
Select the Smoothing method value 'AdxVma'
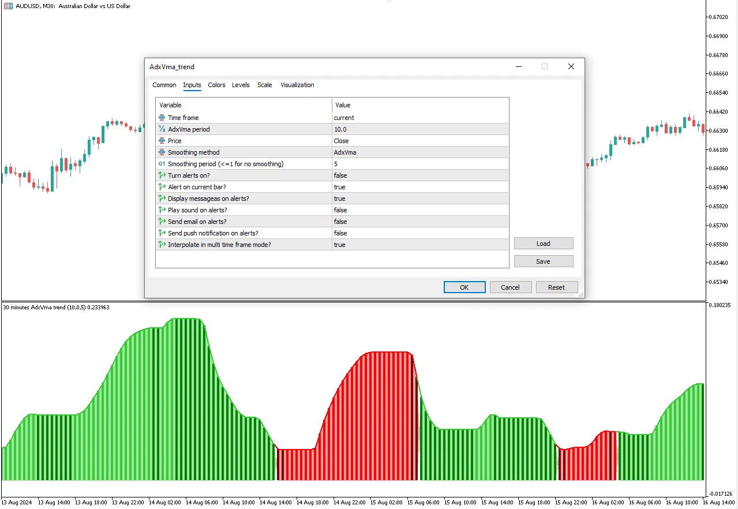(x=345, y=152)
